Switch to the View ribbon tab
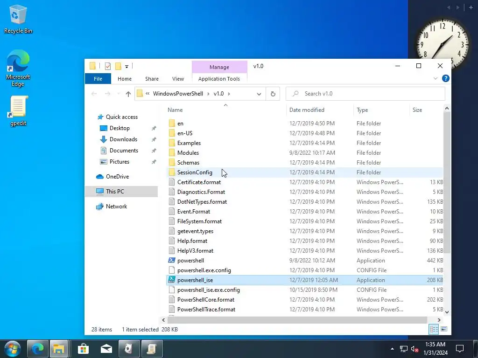The height and width of the screenshot is (358, 478). pyautogui.click(x=178, y=79)
